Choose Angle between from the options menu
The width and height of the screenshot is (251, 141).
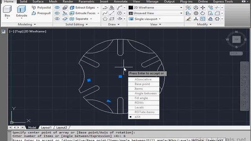pyautogui.click(x=144, y=93)
